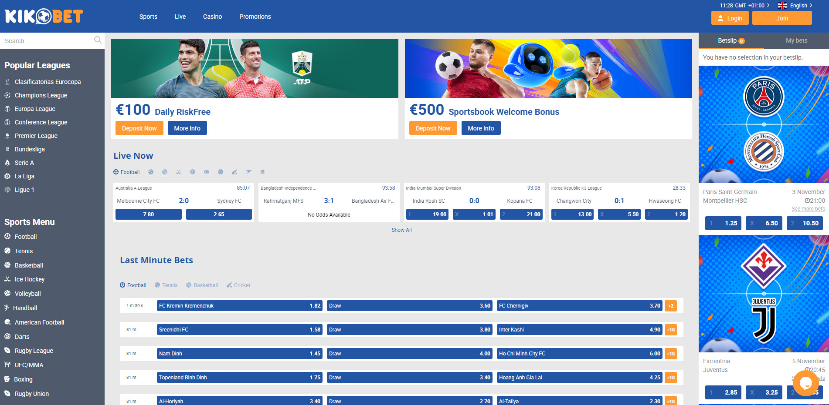This screenshot has width=829, height=405.
Task: Click the search magnifier icon
Action: pyautogui.click(x=98, y=40)
